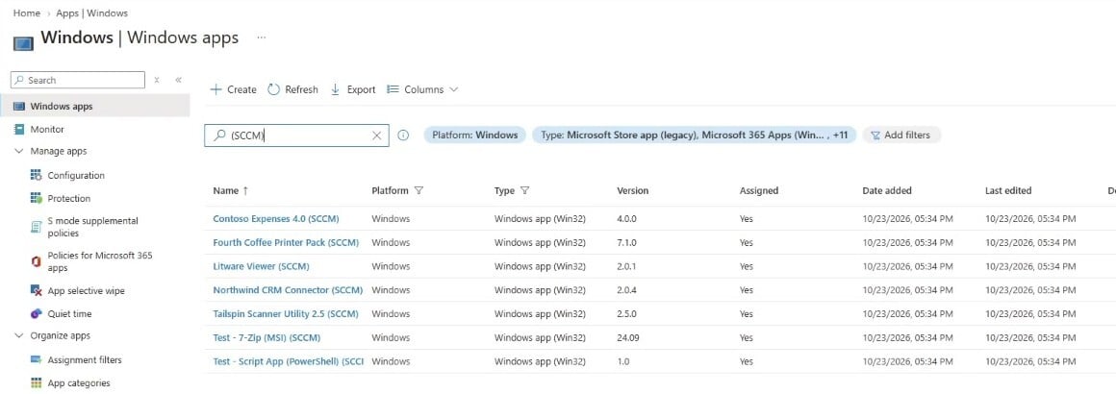Select Windows apps in sidebar
1116x394 pixels.
click(94, 107)
